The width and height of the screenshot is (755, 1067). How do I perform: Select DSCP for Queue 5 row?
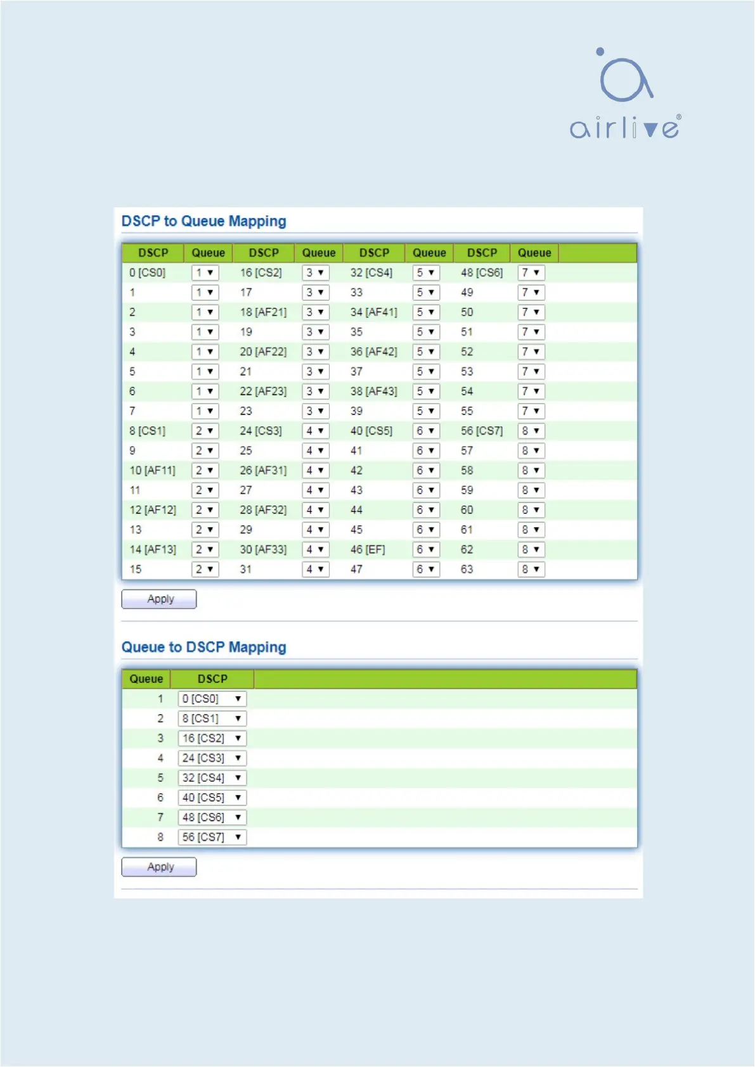coord(212,778)
